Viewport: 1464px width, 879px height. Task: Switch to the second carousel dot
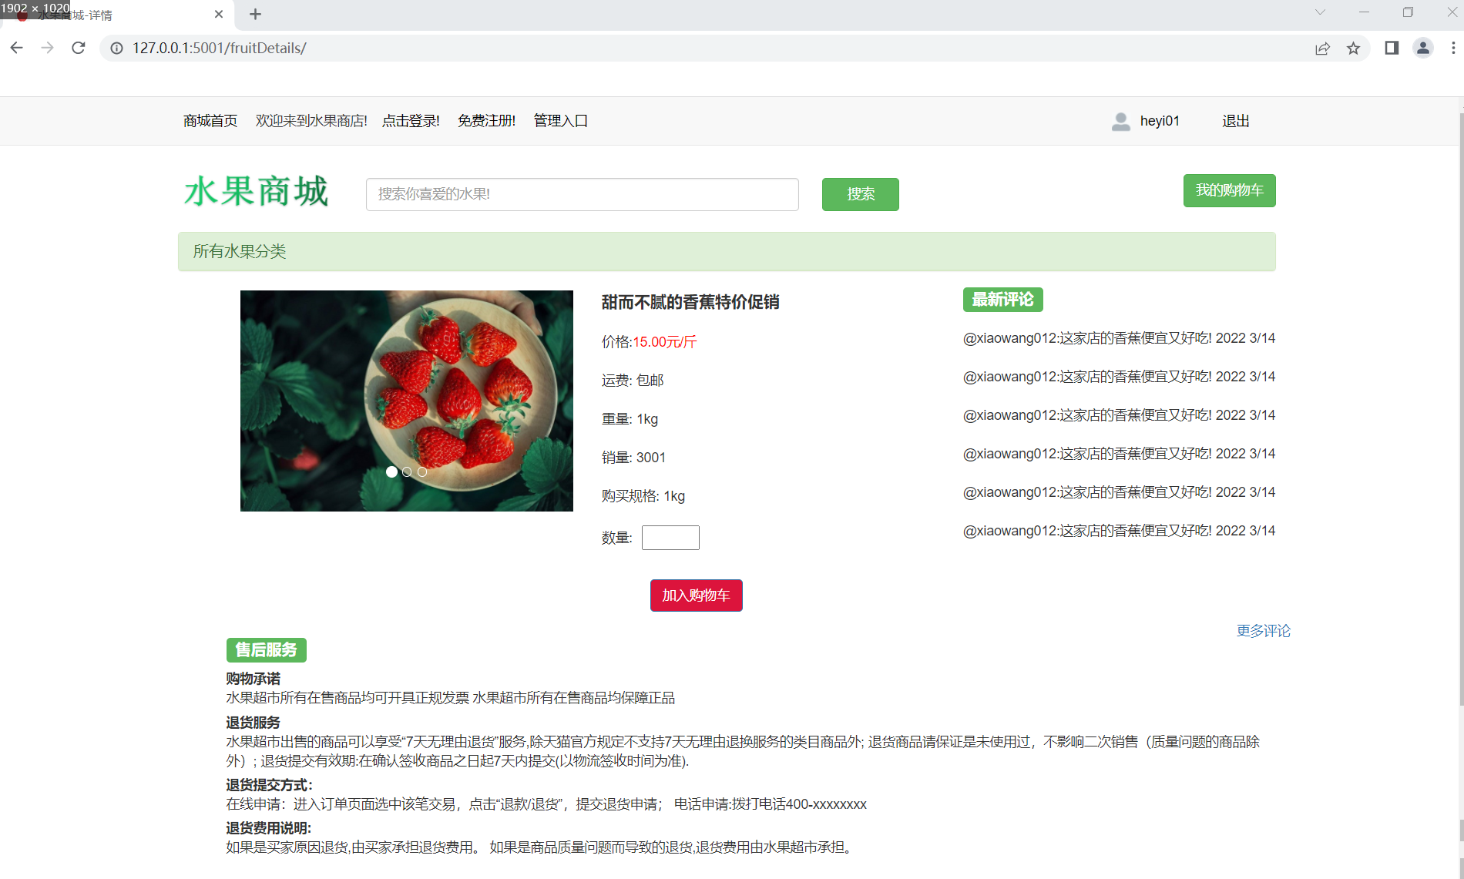click(x=407, y=471)
